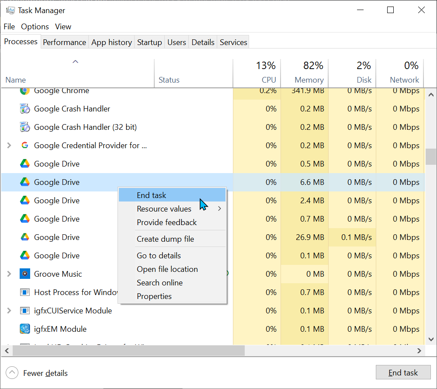Viewport: 437px width, 389px height.
Task: Click the Google Chrome process icon
Action: coord(25,91)
